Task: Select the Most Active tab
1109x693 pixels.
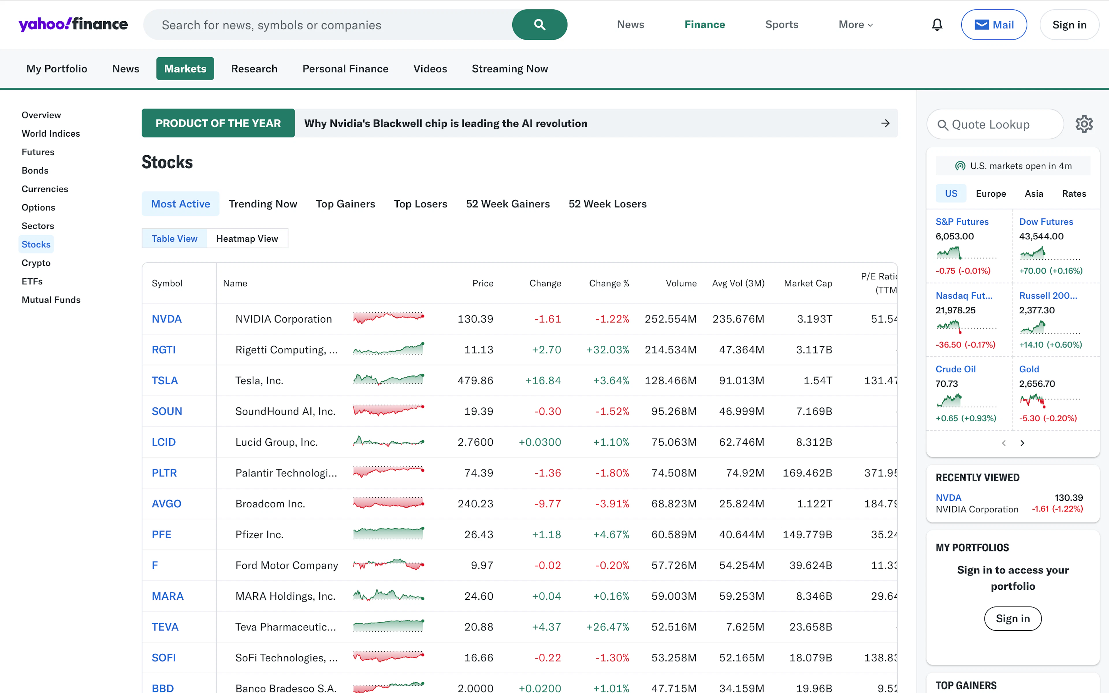Action: click(181, 204)
